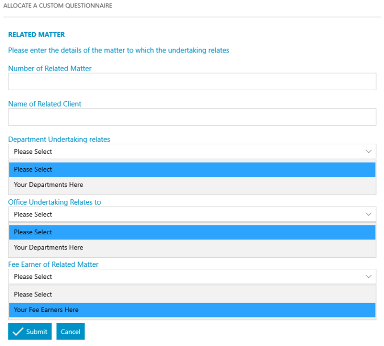
Task: Click the Department Undertaking dropdown chevron arrow
Action: pyautogui.click(x=368, y=151)
